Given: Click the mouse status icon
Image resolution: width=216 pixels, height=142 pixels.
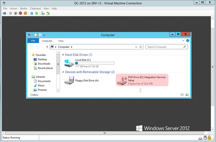Looking at the screenshot, I should (x=205, y=138).
